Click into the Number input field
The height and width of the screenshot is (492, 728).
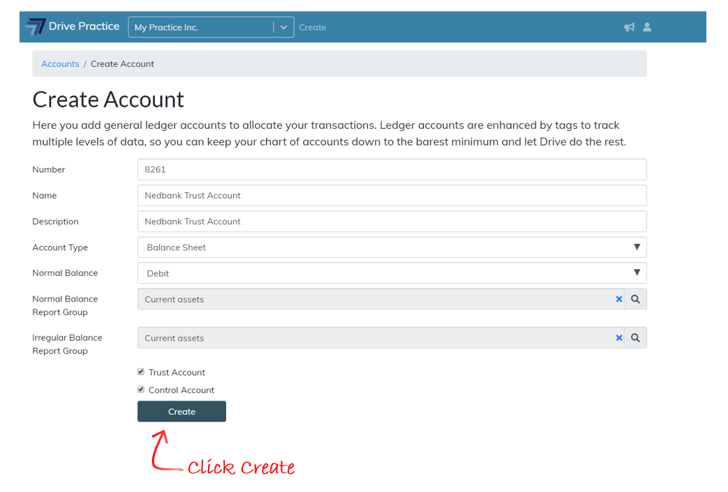pos(392,169)
